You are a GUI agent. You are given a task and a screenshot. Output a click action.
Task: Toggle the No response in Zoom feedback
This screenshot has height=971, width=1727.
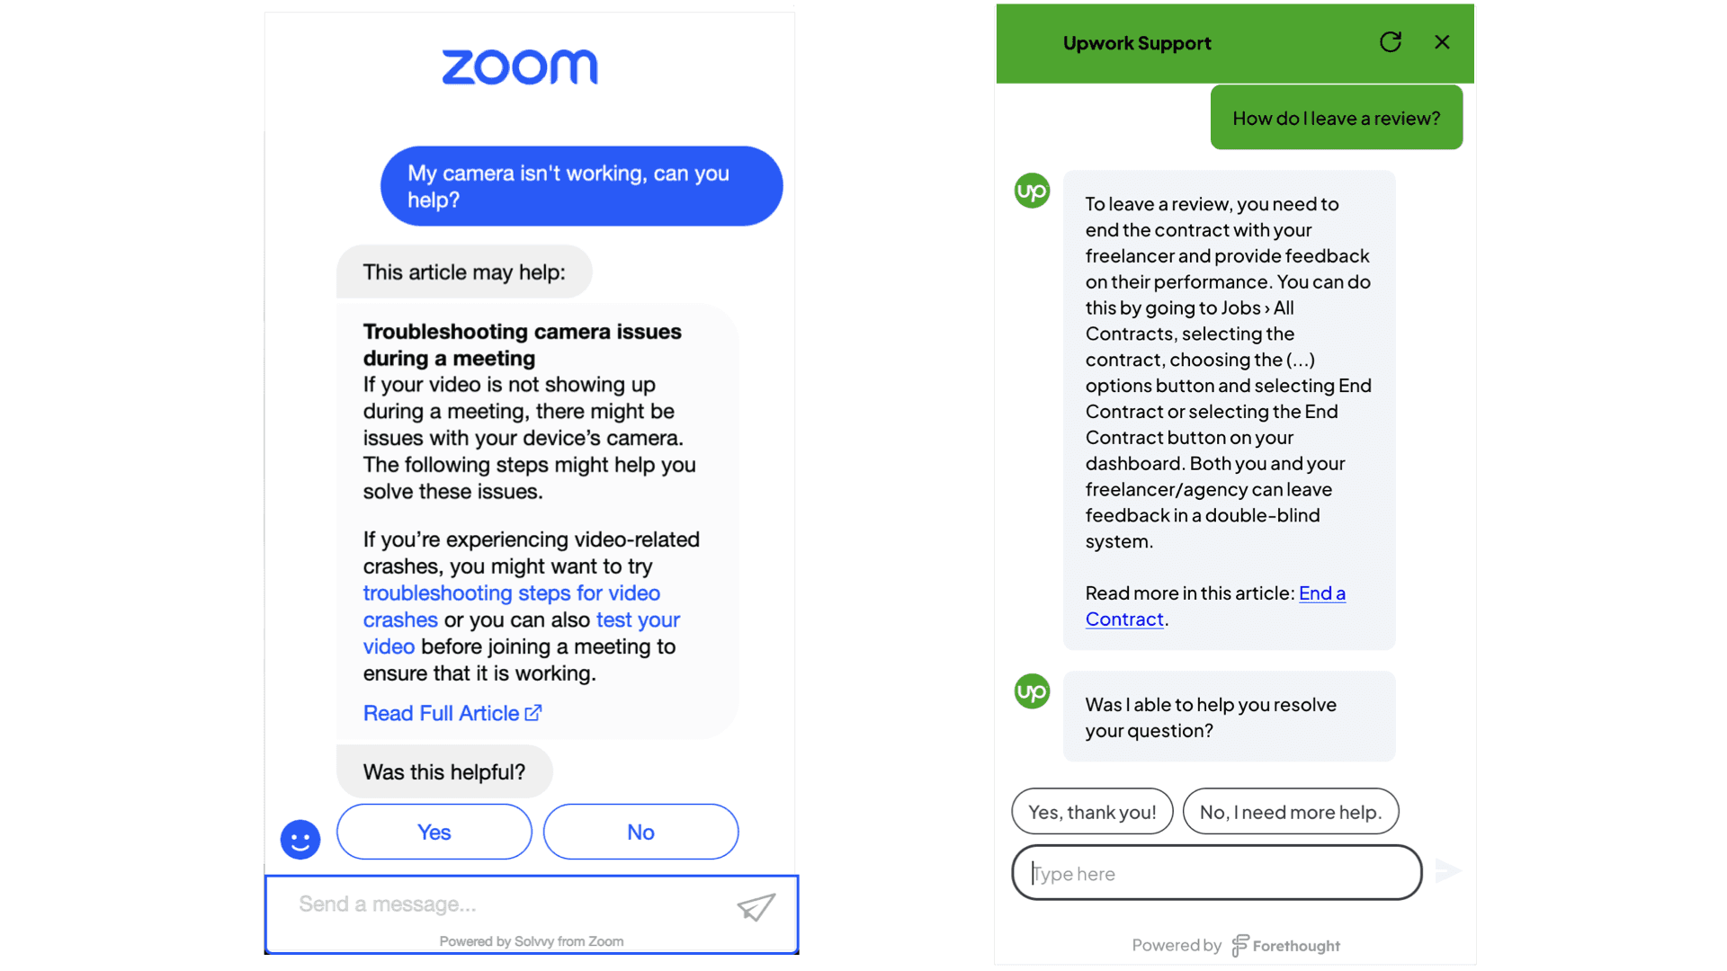[640, 833]
